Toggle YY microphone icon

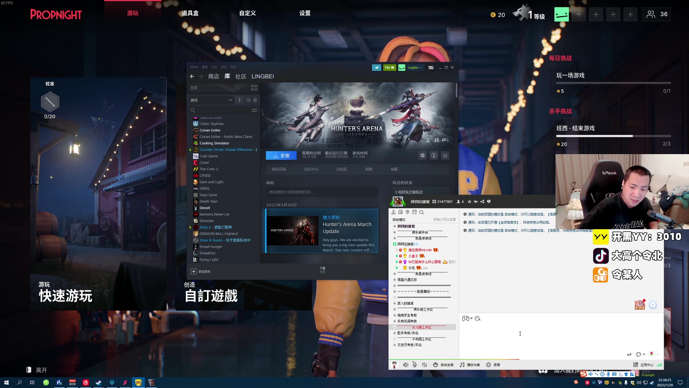coord(414,365)
